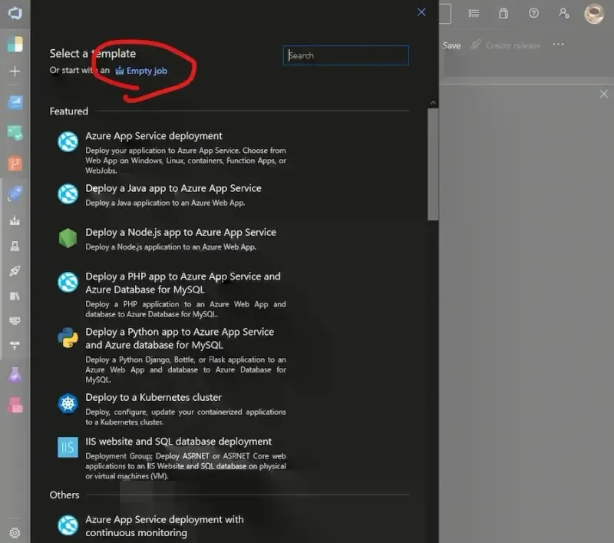
Task: Open User settings icon in header
Action: click(x=564, y=13)
